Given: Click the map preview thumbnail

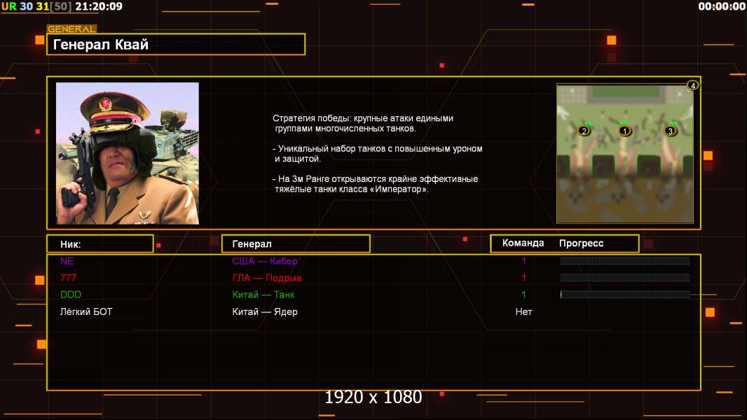Looking at the screenshot, I should [x=625, y=153].
